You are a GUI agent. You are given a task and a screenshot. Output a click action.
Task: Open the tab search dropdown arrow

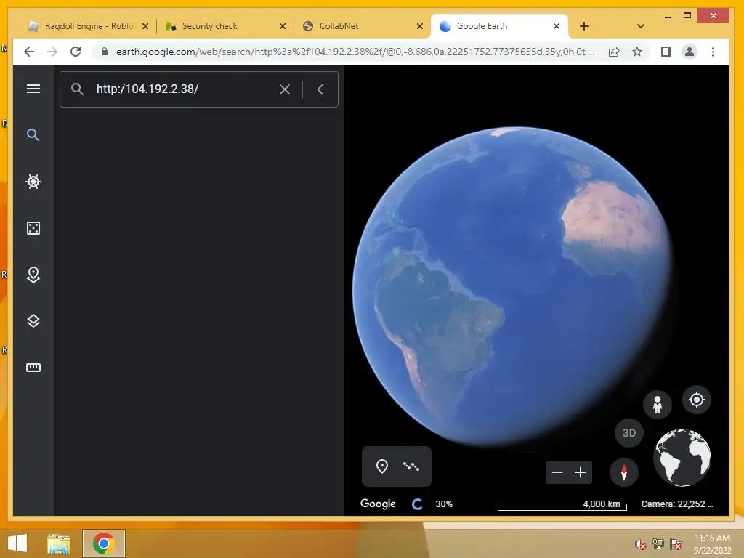641,26
